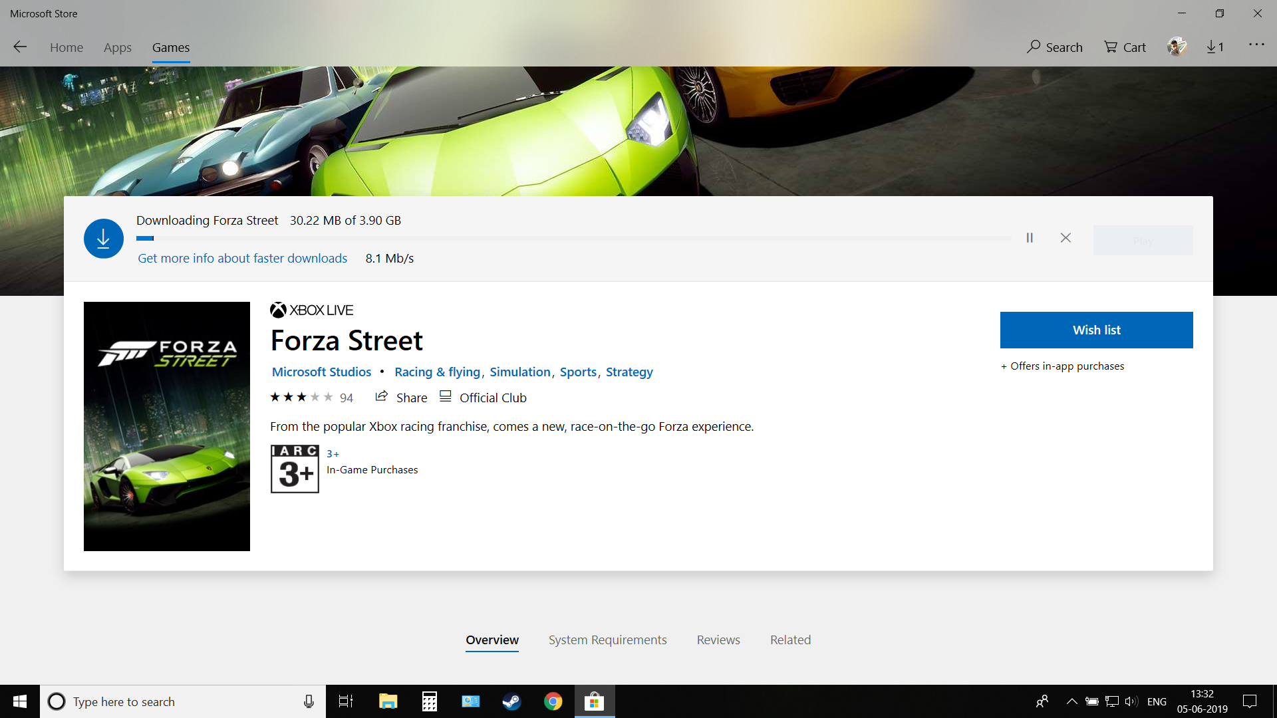Screen dimensions: 1277x718
Task: Open System Requirements section
Action: [x=607, y=640]
